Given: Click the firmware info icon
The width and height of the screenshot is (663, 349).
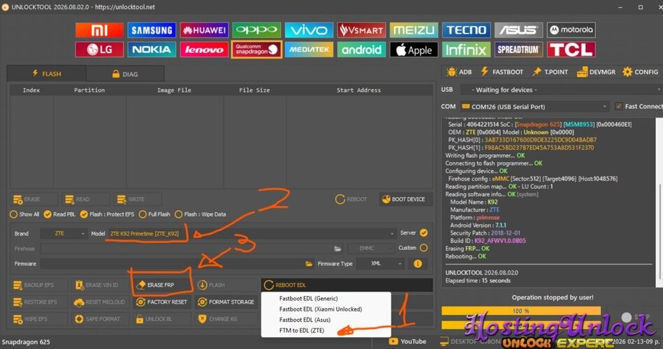Looking at the screenshot, I should coord(418,264).
